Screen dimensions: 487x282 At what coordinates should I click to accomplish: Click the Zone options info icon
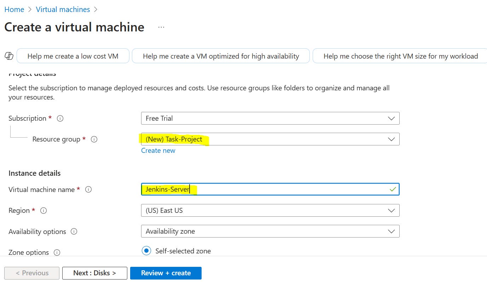[x=57, y=252]
